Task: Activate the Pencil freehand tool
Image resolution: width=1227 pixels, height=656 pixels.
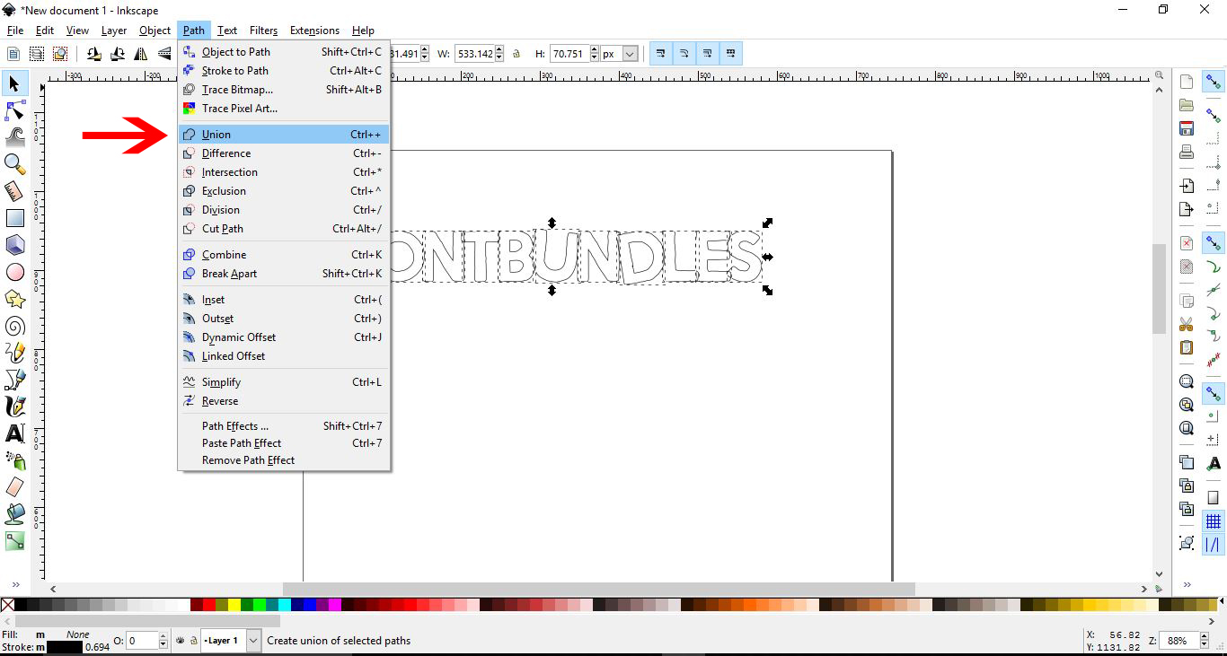Action: pyautogui.click(x=14, y=353)
